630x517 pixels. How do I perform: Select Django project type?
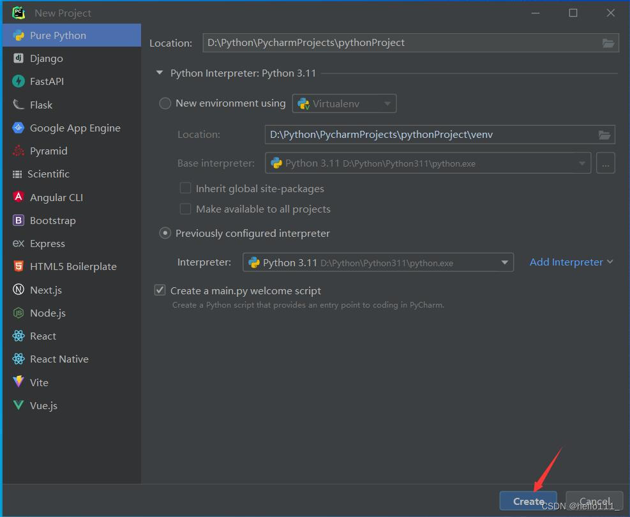pos(72,58)
